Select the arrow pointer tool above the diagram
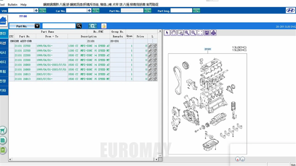Screen dimensions: 296x166 tap(167, 33)
